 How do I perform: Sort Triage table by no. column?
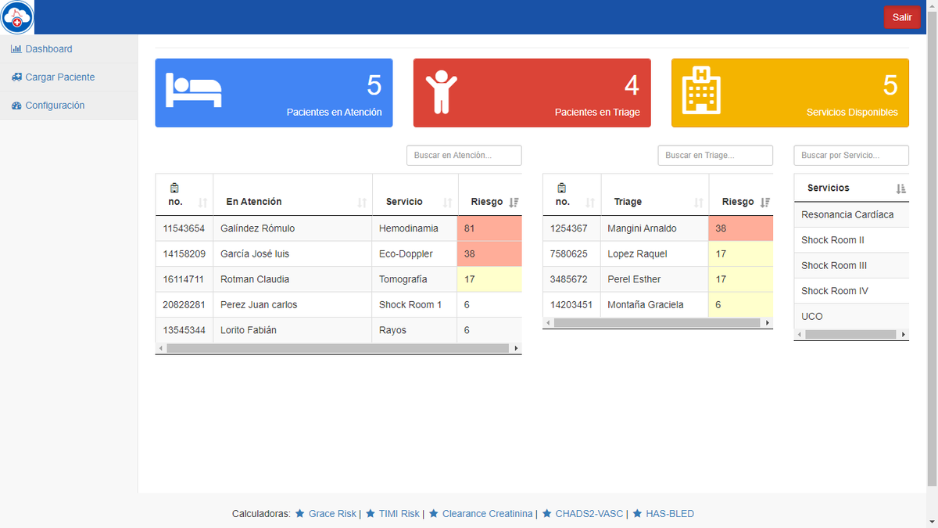pos(572,195)
